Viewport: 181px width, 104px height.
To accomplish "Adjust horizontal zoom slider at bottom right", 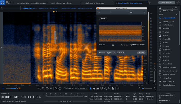I will [147, 88].
